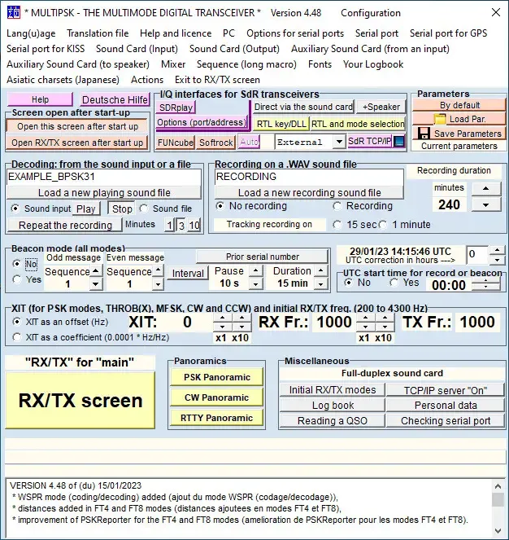Open RTTY Panoramic

tap(216, 418)
